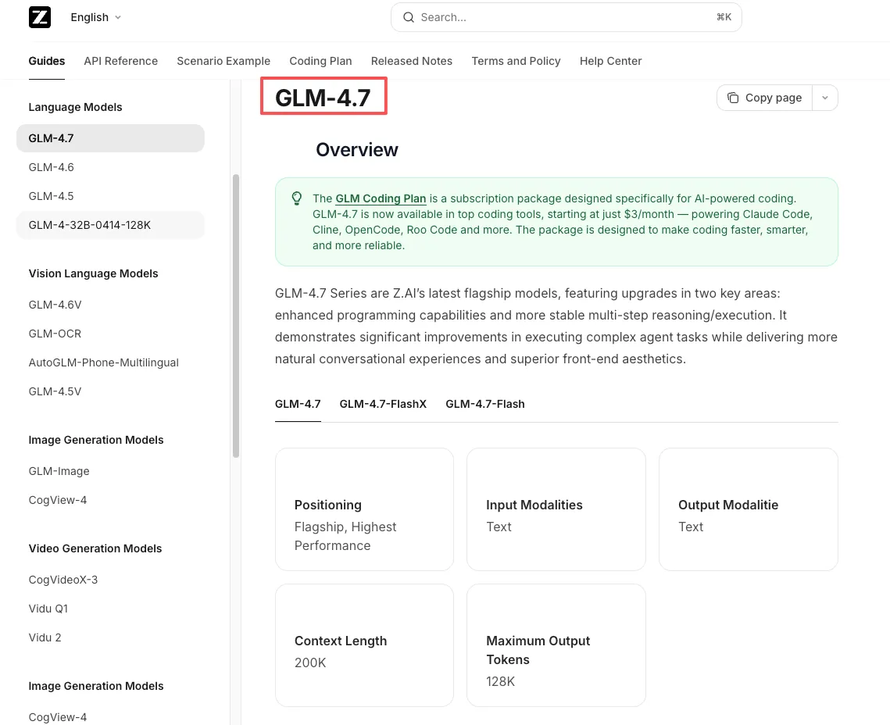The height and width of the screenshot is (725, 890).
Task: Follow the GLM Coding Plan link
Action: pos(381,198)
